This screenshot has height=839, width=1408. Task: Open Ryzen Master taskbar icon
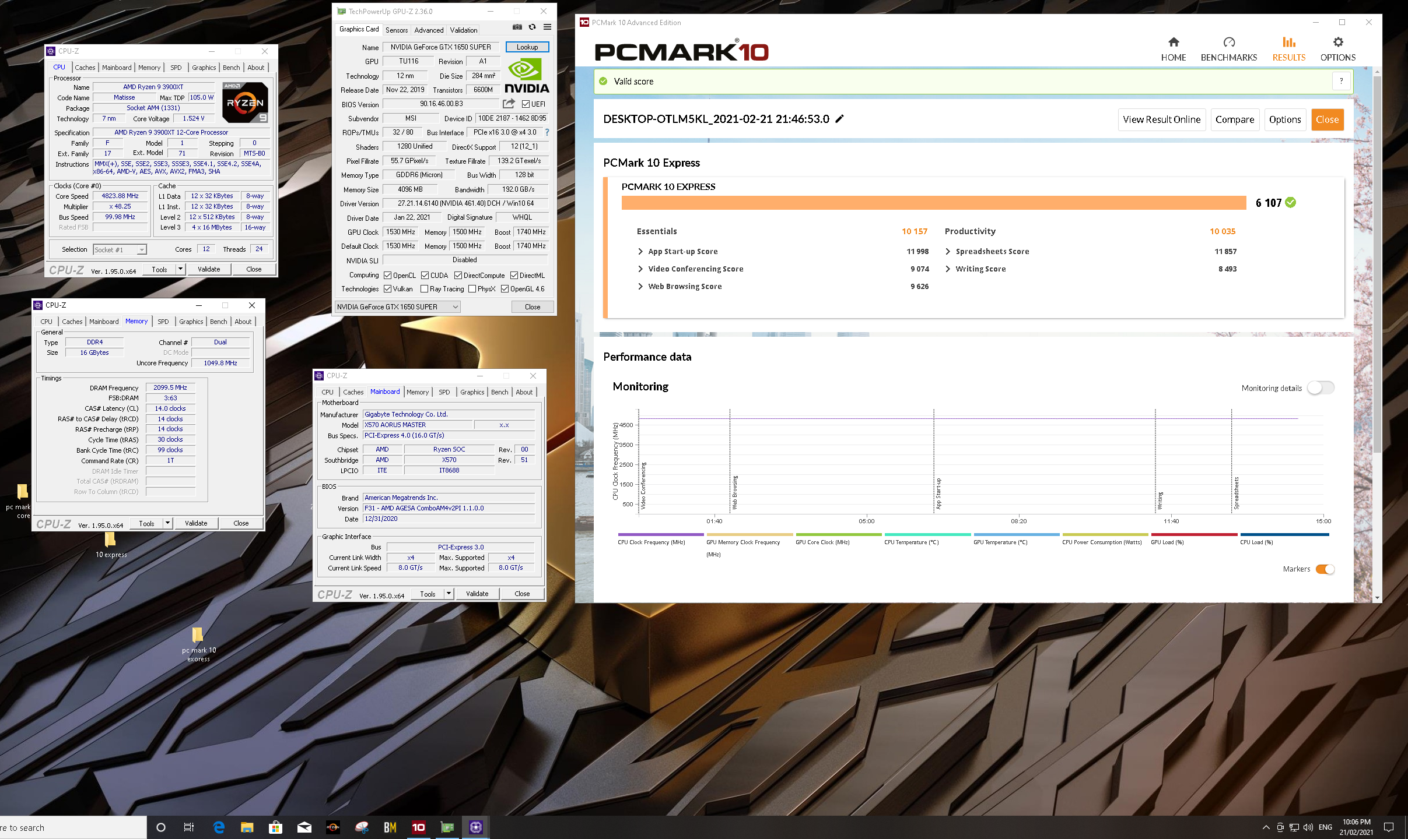[332, 827]
